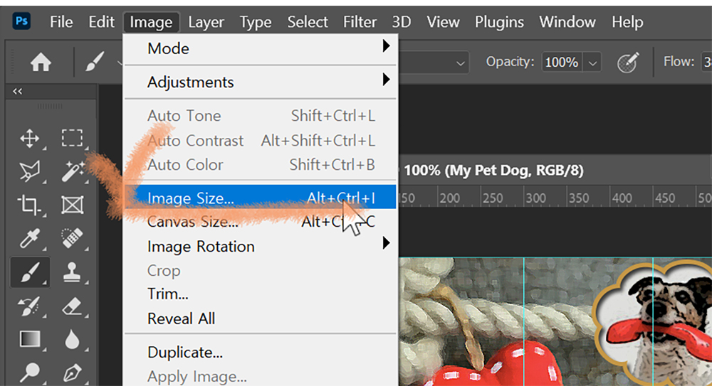Image resolution: width=712 pixels, height=386 pixels.
Task: Select the Spot Healing Brush tool
Action: click(x=72, y=238)
